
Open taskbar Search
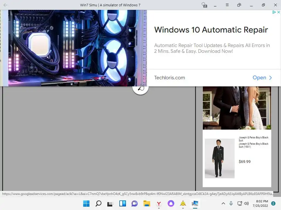pos(99,203)
